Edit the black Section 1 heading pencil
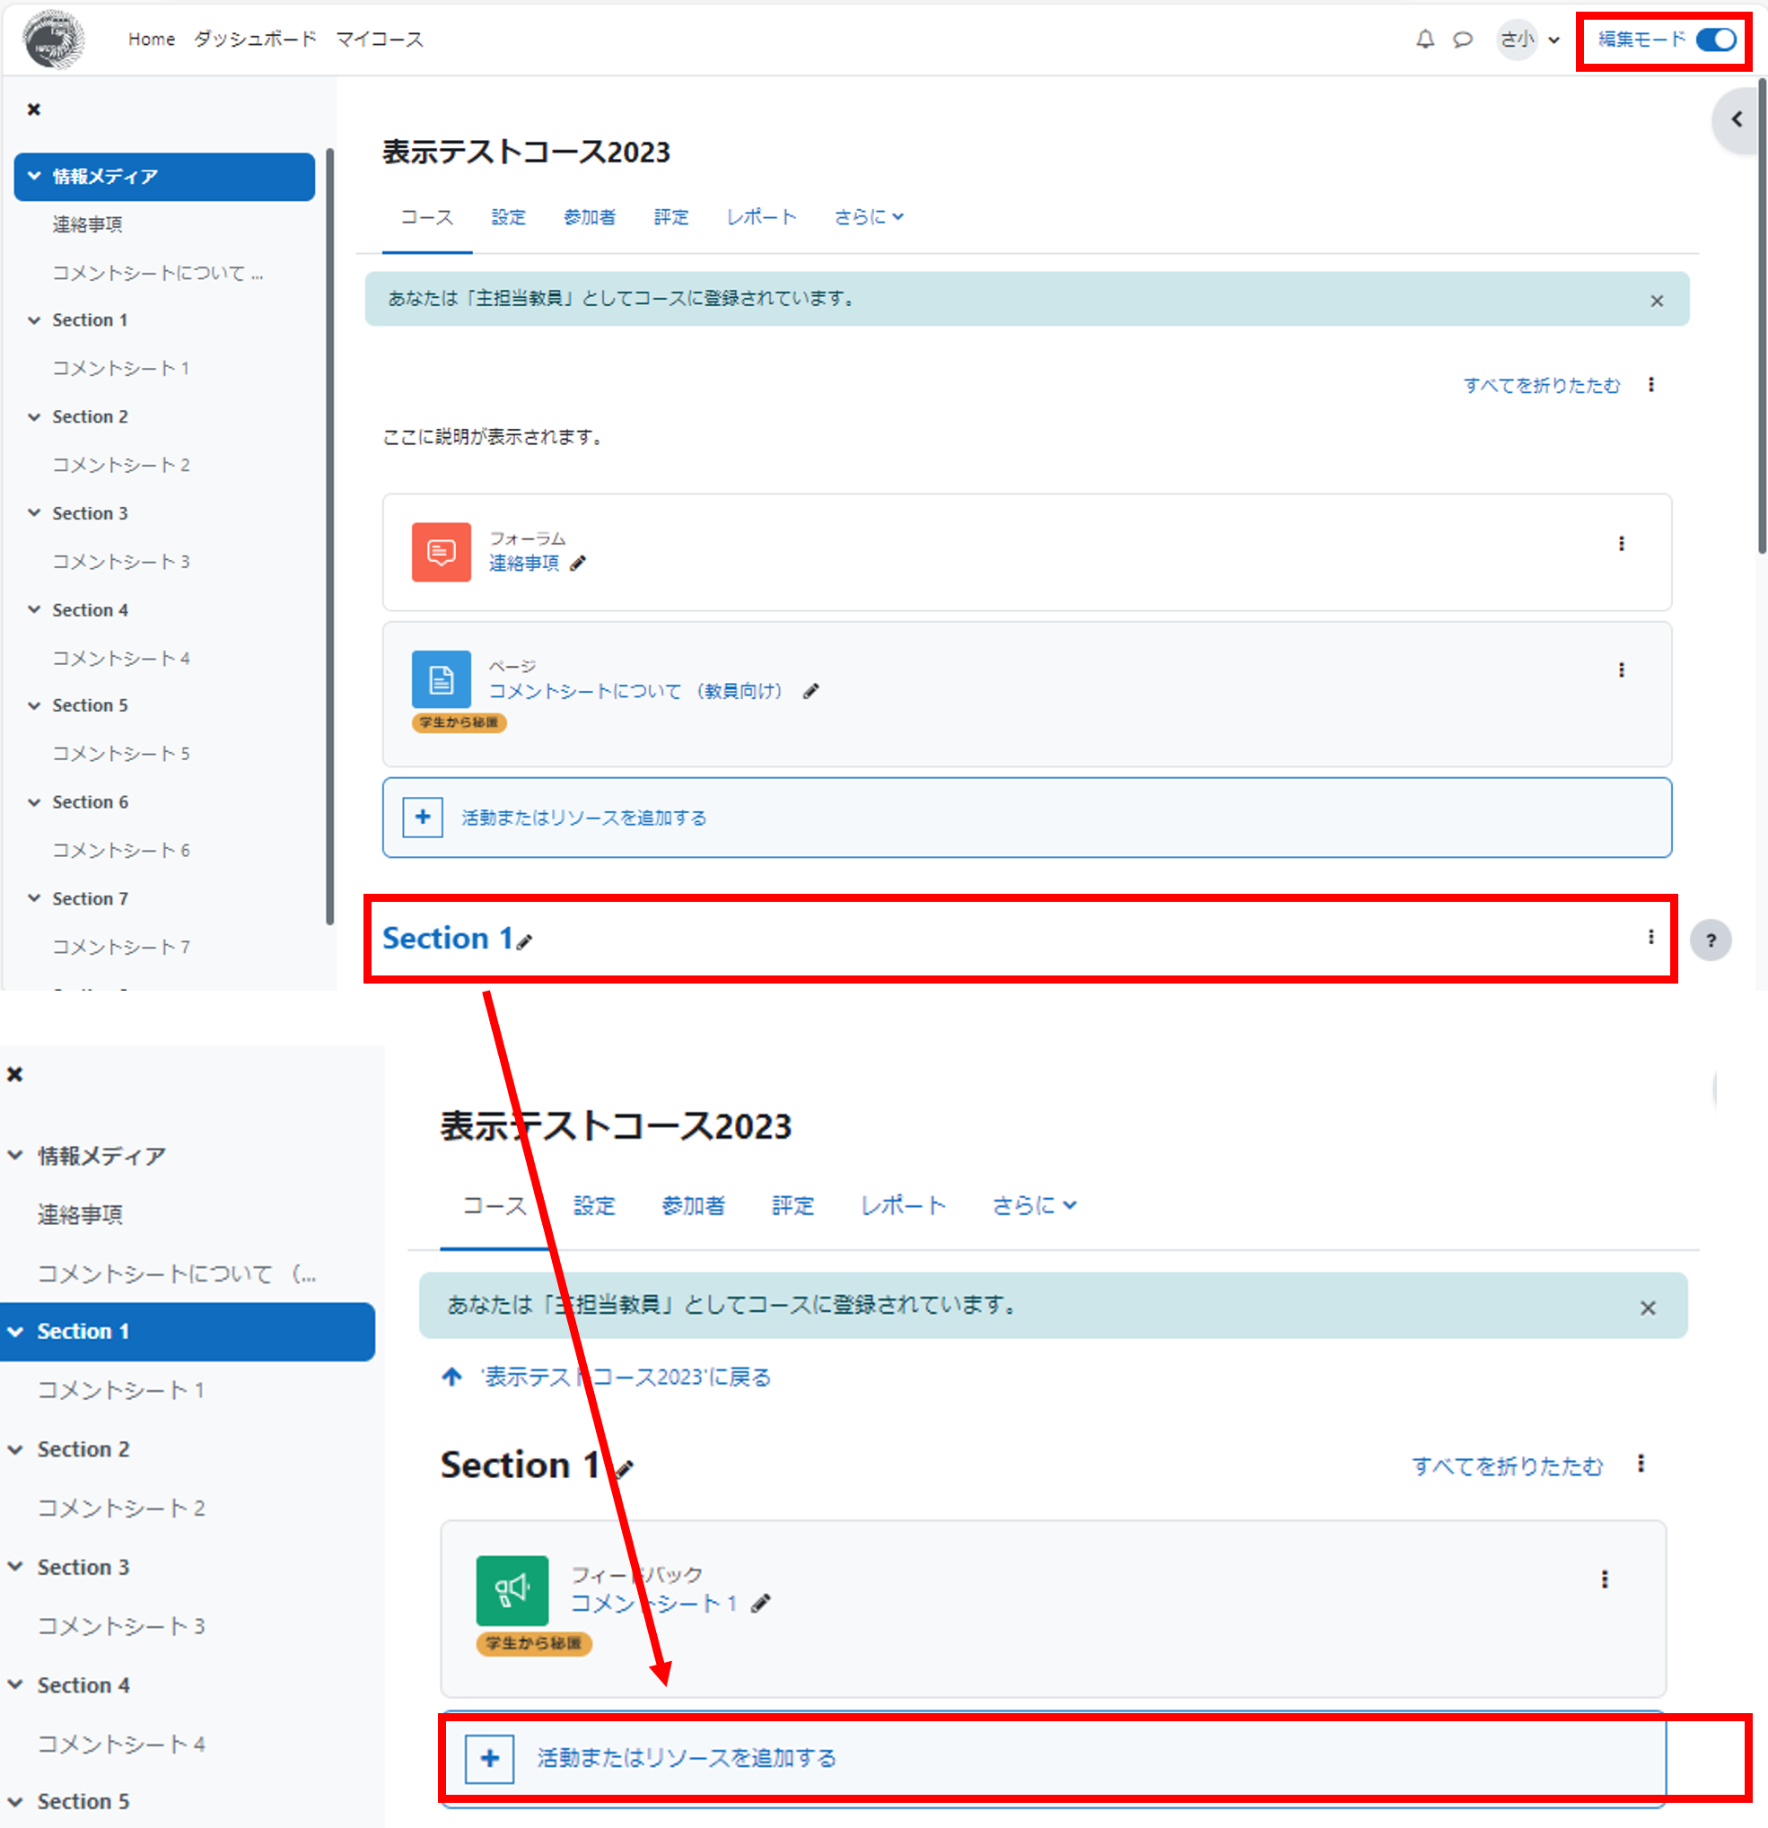The width and height of the screenshot is (1768, 1828). click(x=624, y=1469)
